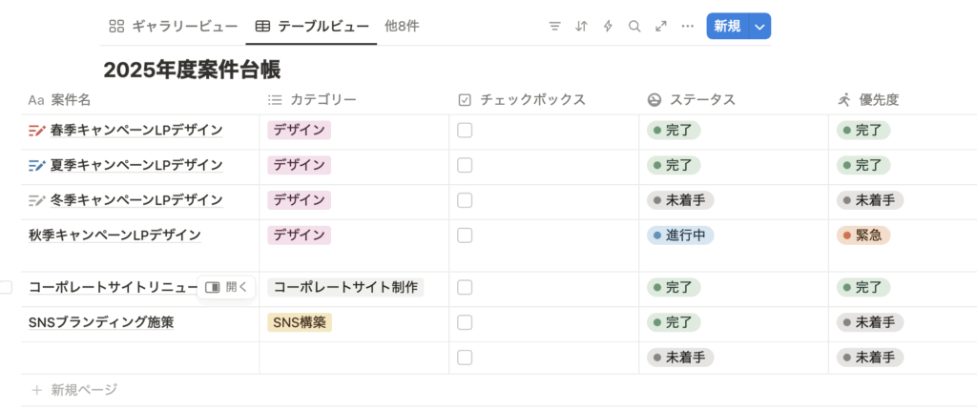Tick the checkbox for 春季キャンペーンLPデザイン

[x=465, y=131]
